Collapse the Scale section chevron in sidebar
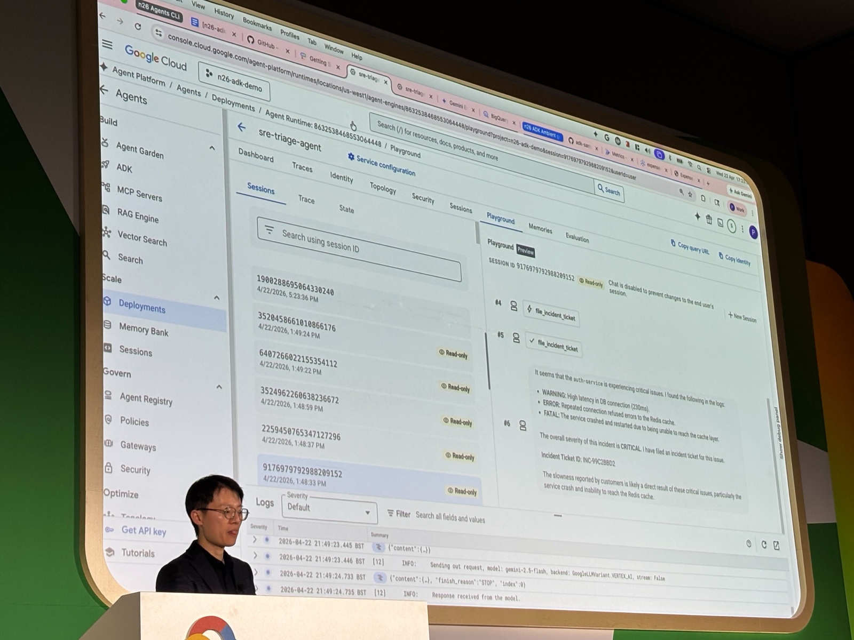The height and width of the screenshot is (640, 854). click(217, 298)
